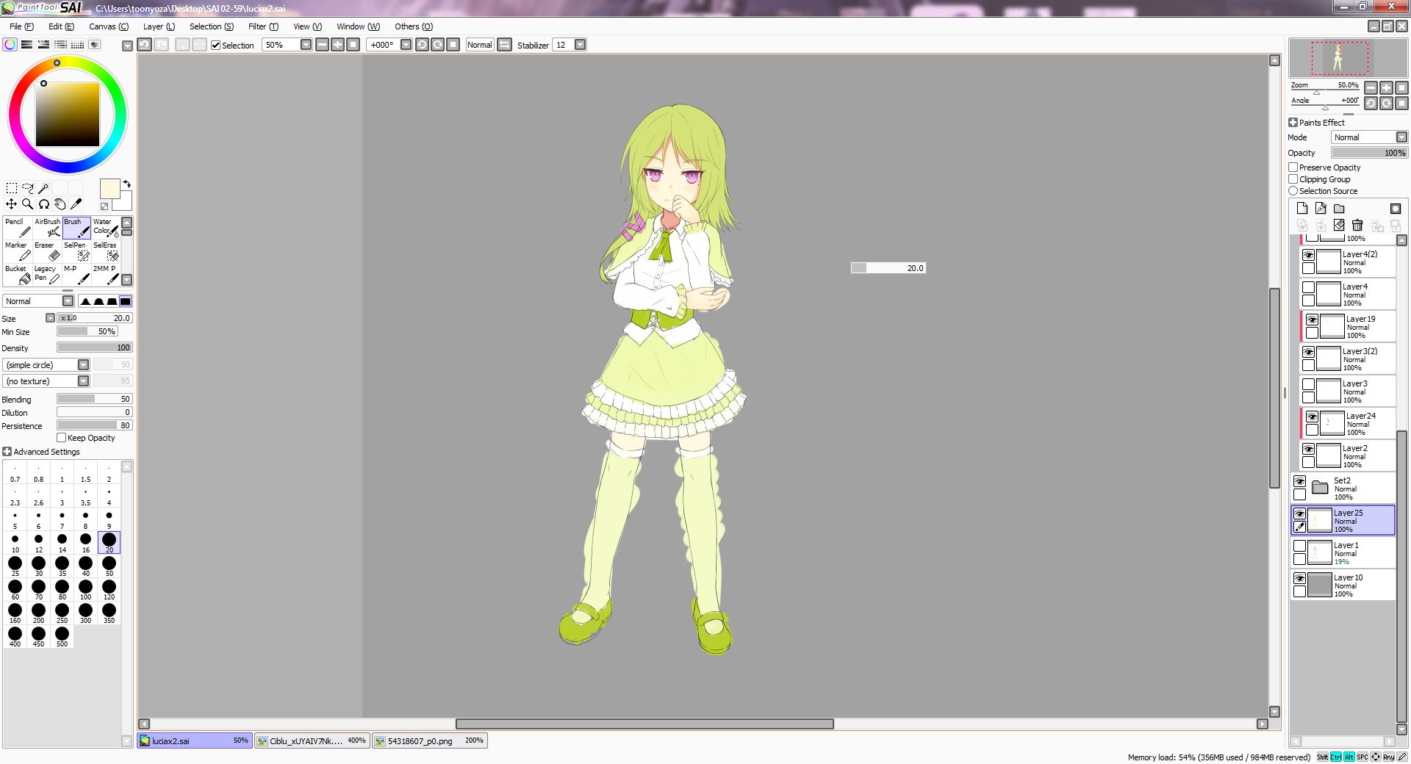
Task: Adjust the layer Opacity slider
Action: 1370,153
